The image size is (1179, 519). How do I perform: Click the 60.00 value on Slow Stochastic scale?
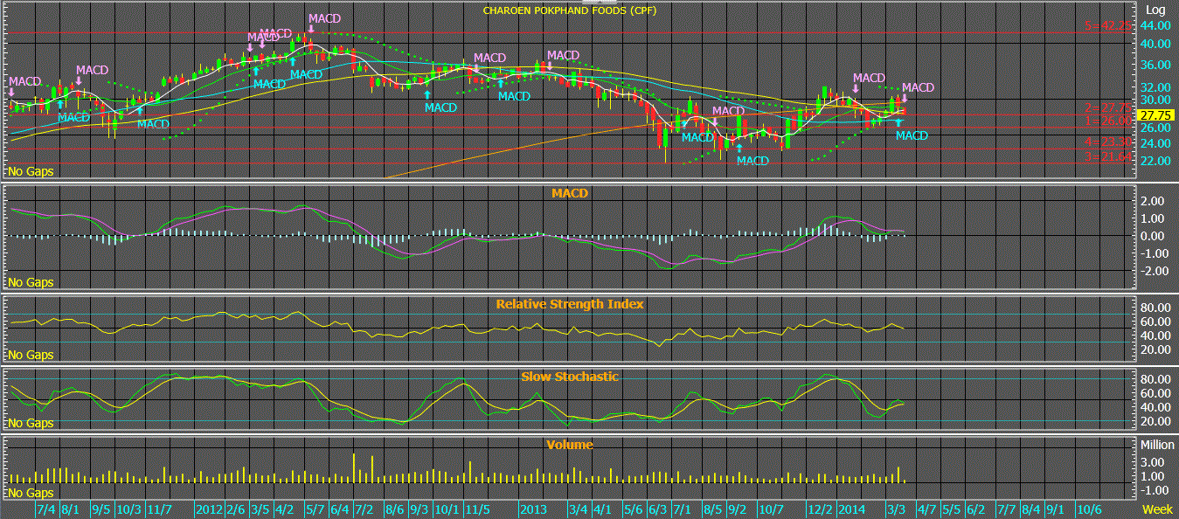pos(1156,393)
